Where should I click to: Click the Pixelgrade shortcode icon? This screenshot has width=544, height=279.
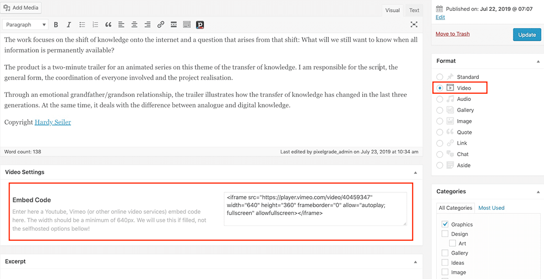point(200,25)
